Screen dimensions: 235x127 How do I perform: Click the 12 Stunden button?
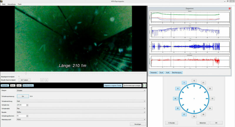tap(171, 123)
